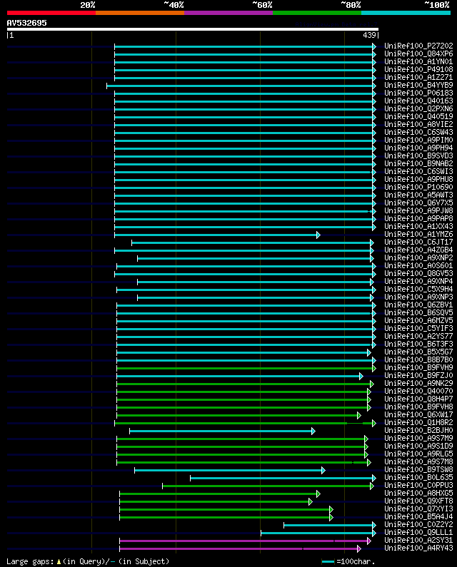Screen dimensions: 457x567
Task: Pick the UniRef100_A9PAP8 subject label
Action: click(x=418, y=218)
